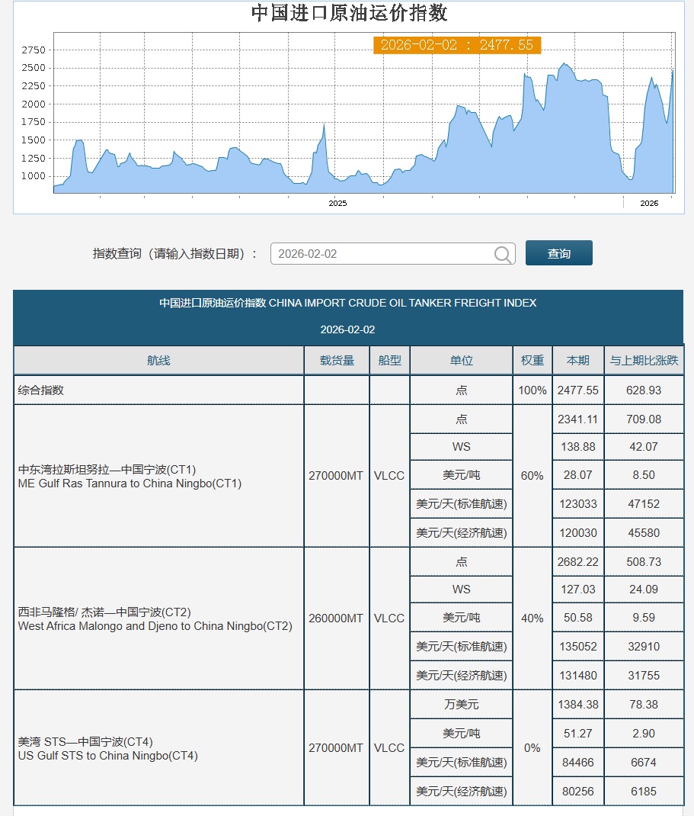Image resolution: width=694 pixels, height=816 pixels.
Task: Click the value 120030
Action: coord(578,533)
